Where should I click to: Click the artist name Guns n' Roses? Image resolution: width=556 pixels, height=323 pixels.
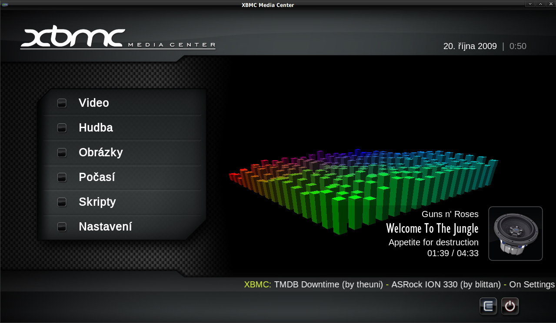point(450,214)
